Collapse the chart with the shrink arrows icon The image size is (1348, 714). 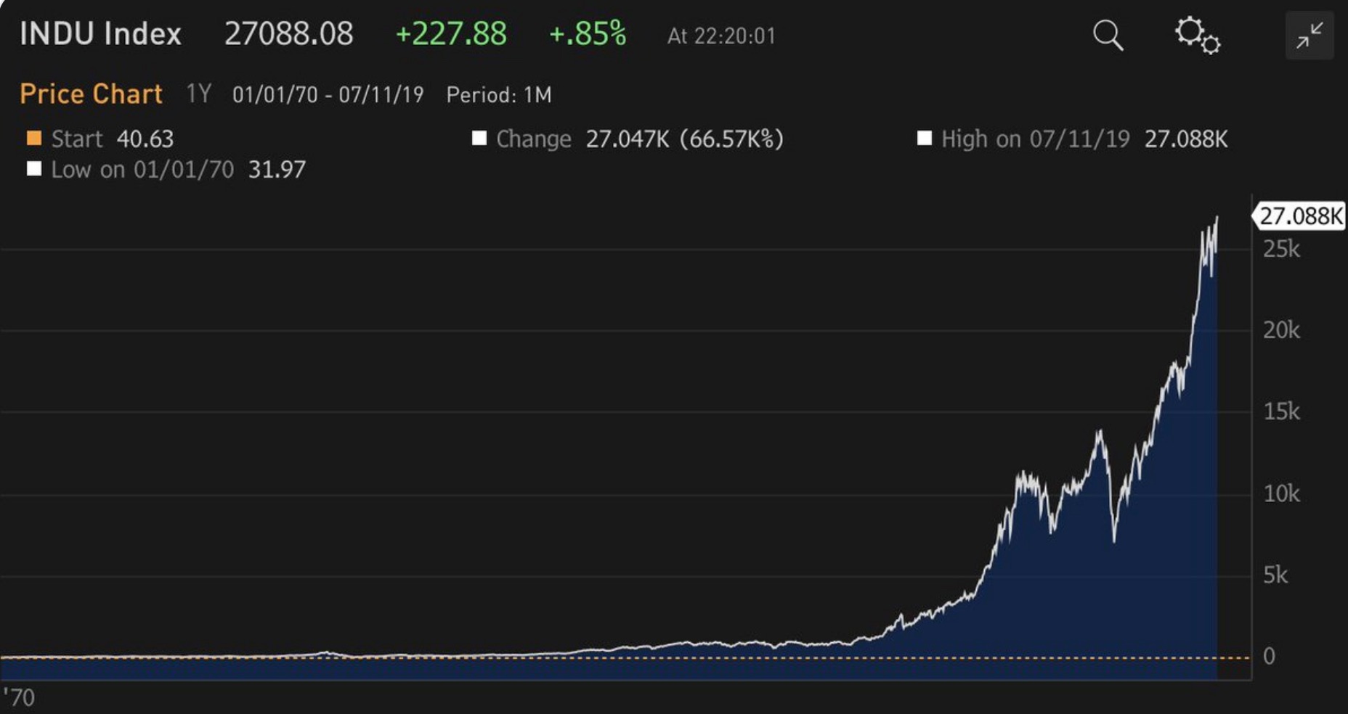point(1309,35)
